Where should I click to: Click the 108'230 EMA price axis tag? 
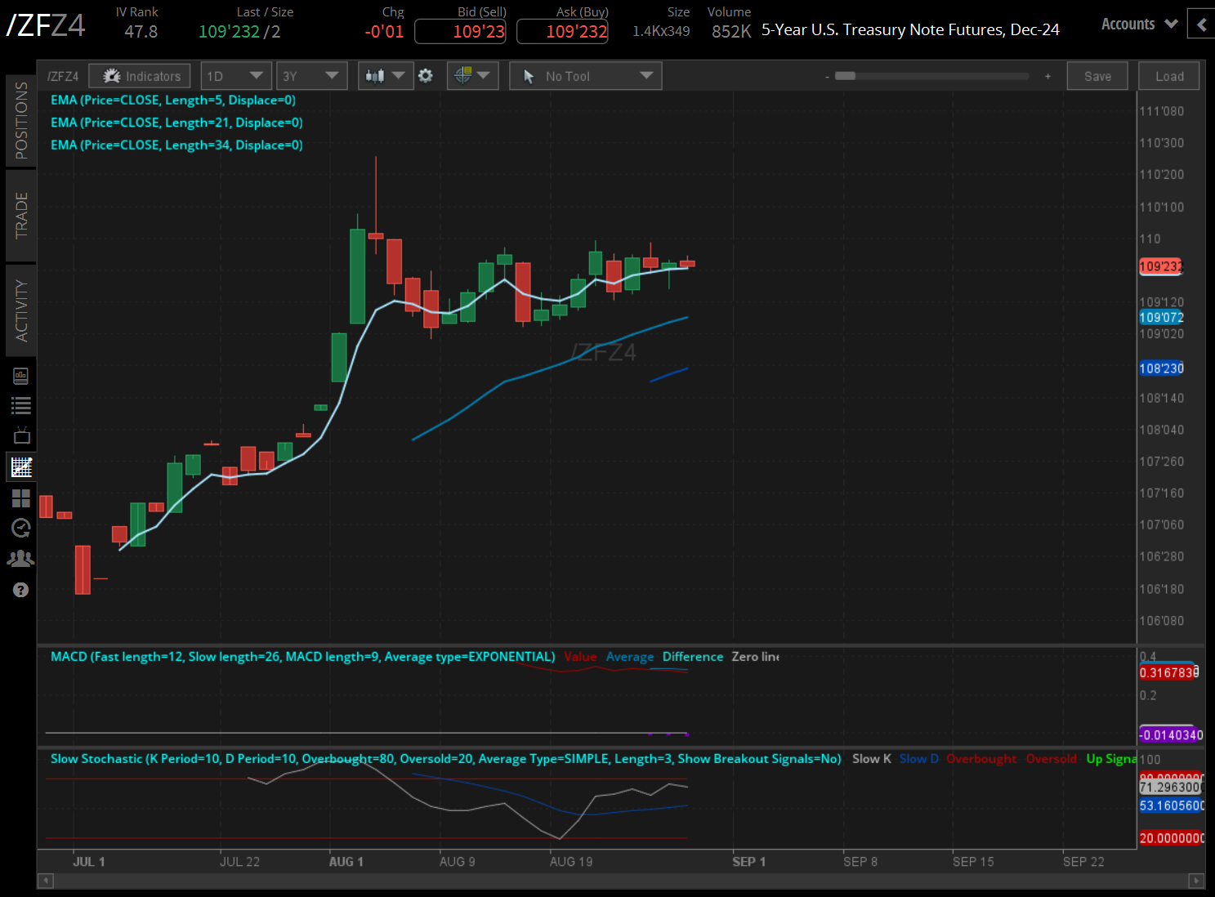point(1161,368)
